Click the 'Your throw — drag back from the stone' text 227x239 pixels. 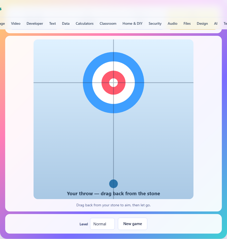point(113,193)
